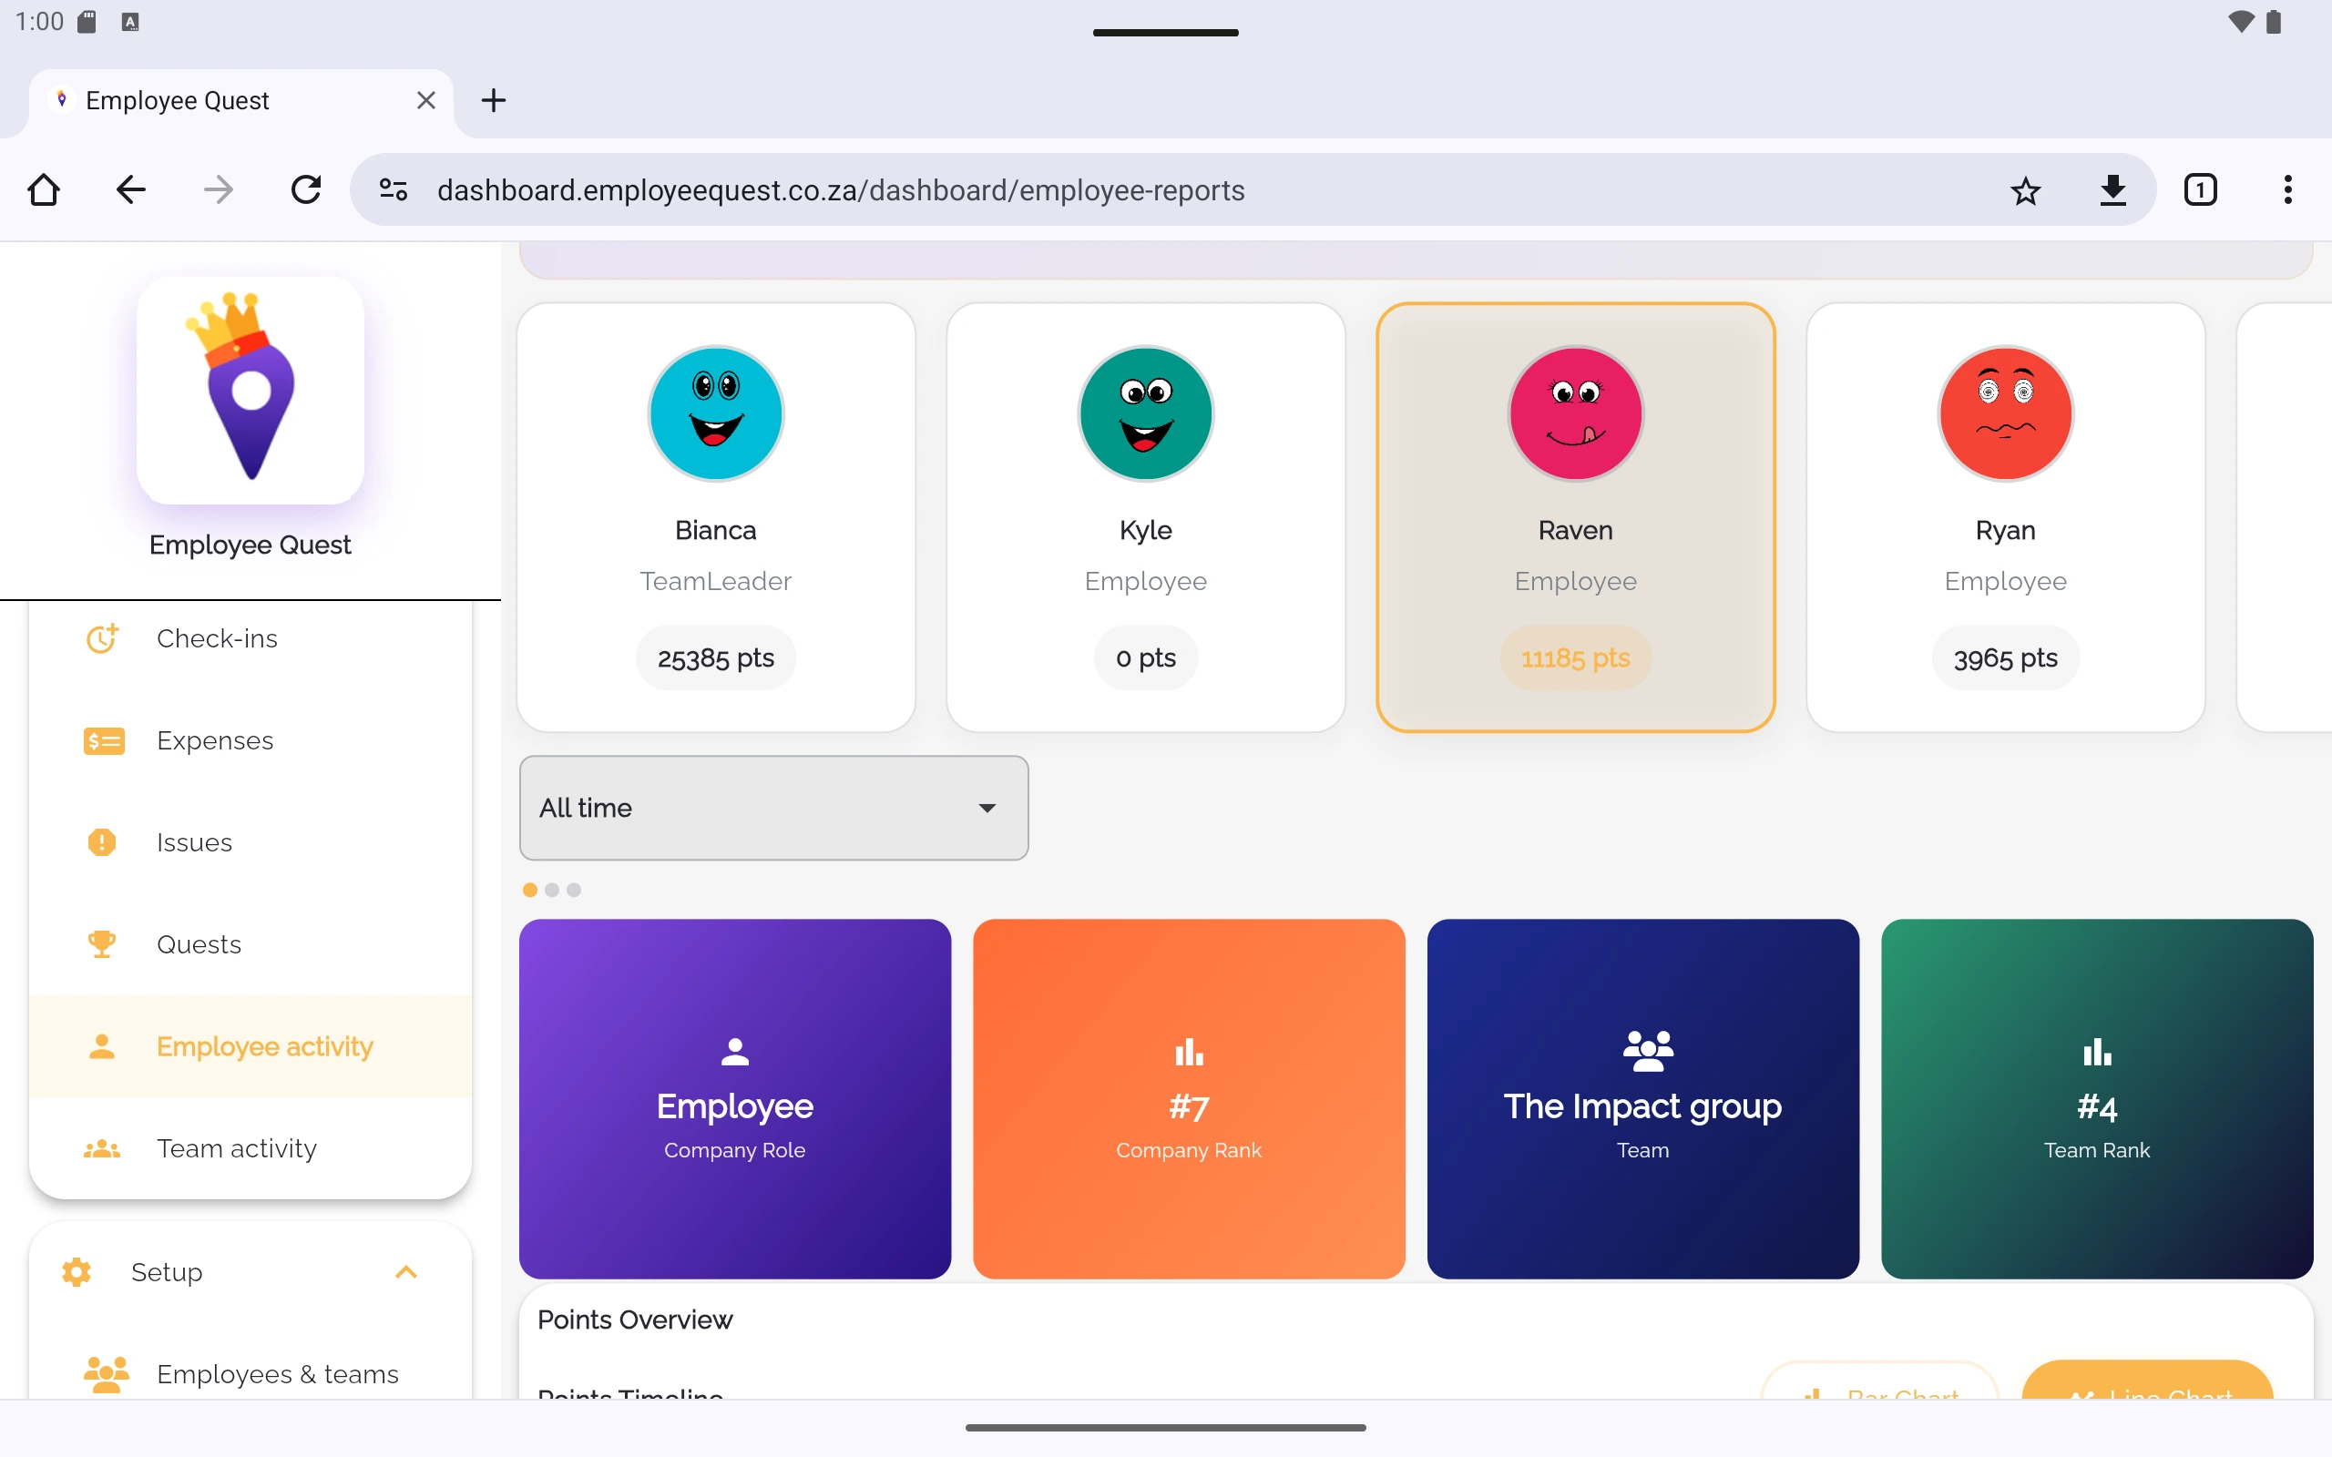Collapse the Setup section chevron
This screenshot has height=1457, width=2332.
pos(405,1272)
